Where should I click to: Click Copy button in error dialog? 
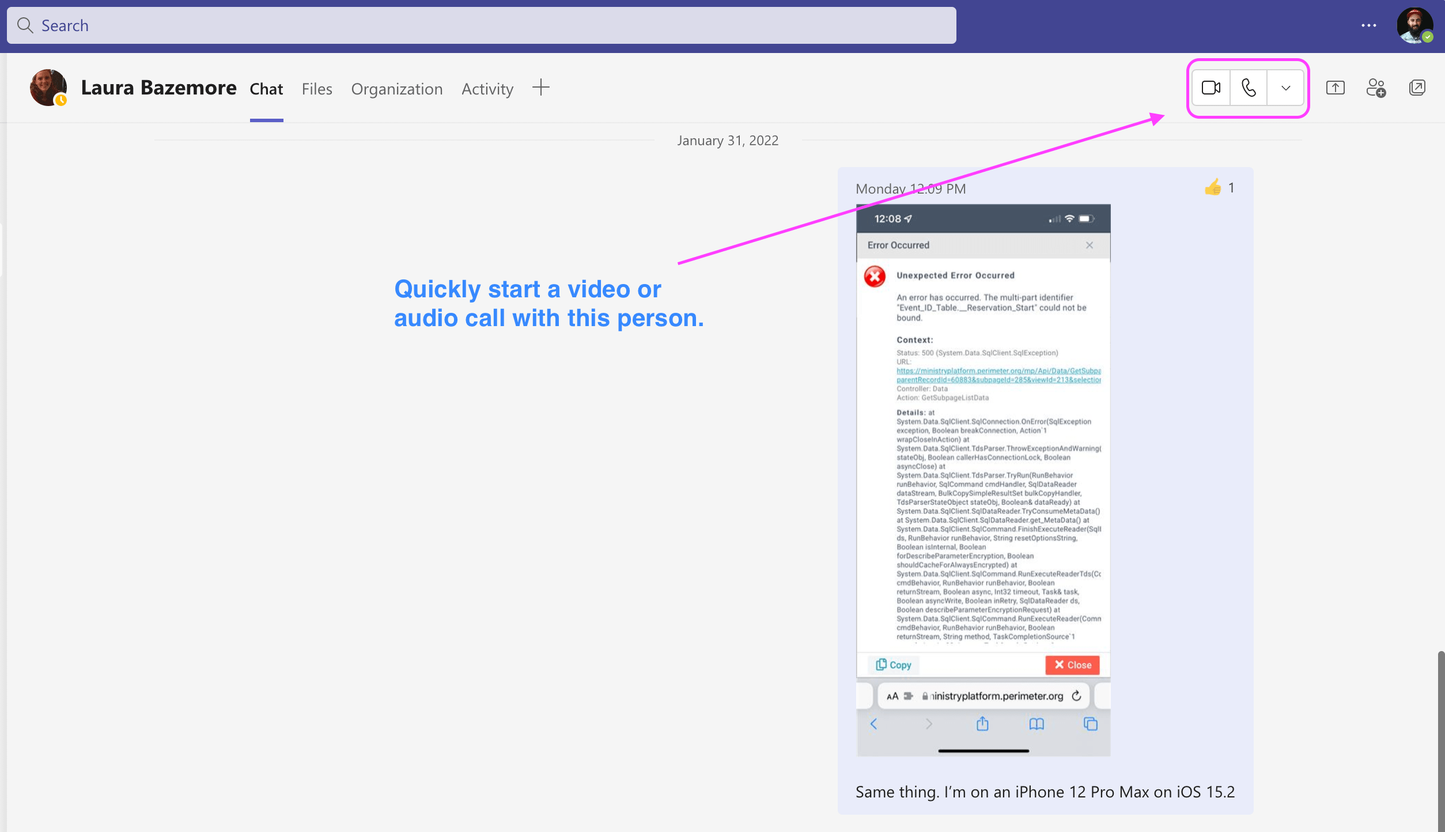click(892, 664)
